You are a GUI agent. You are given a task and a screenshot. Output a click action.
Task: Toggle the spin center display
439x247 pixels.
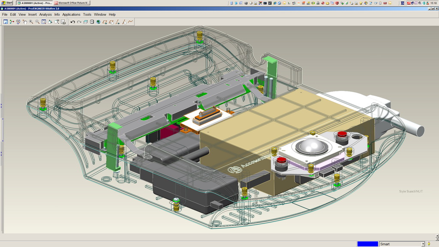pyautogui.click(x=12, y=22)
